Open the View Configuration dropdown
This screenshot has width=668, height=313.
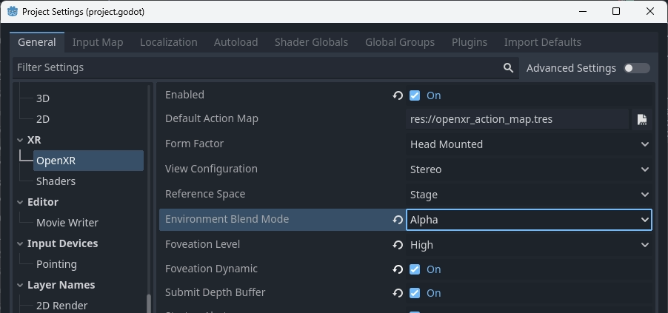pos(529,169)
